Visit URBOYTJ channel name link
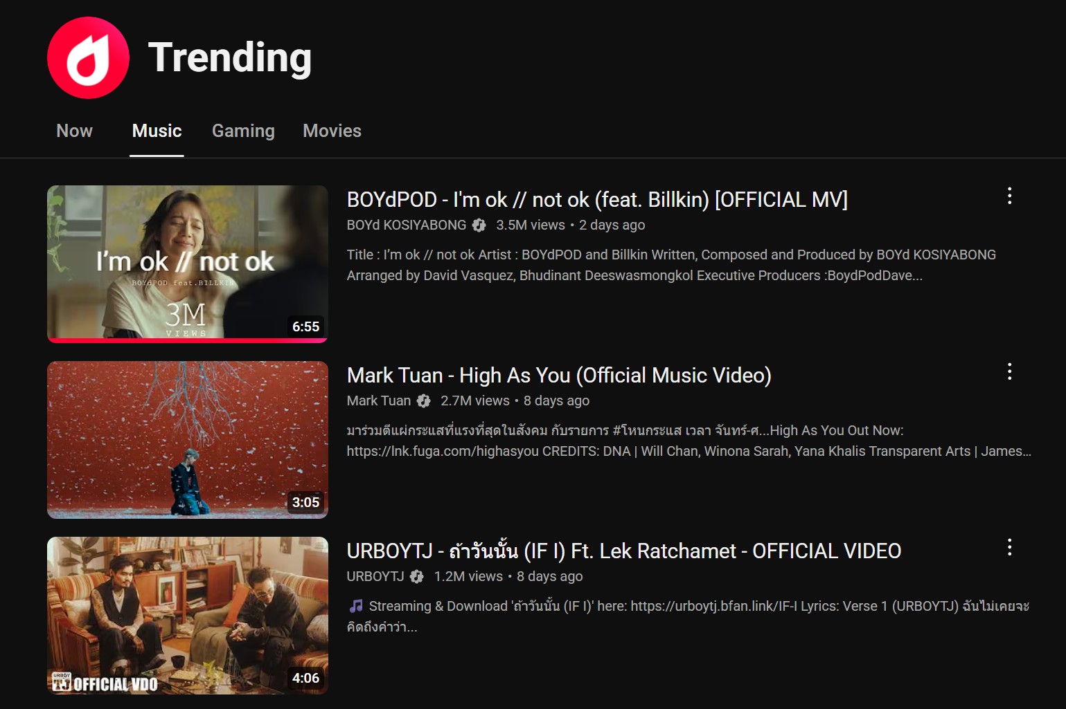Screen dimensions: 1066x709 pyautogui.click(x=375, y=576)
